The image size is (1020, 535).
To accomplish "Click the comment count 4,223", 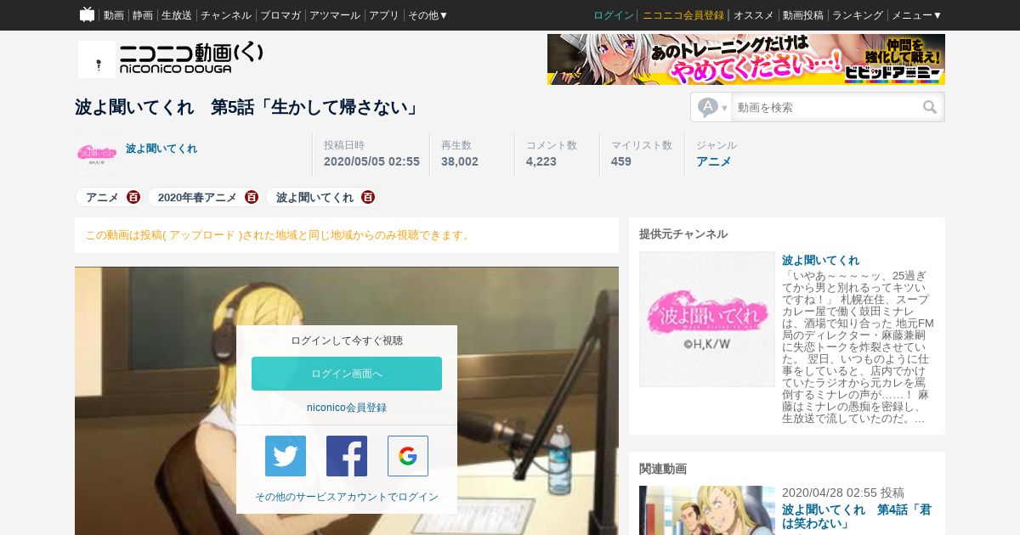I will click(x=541, y=161).
